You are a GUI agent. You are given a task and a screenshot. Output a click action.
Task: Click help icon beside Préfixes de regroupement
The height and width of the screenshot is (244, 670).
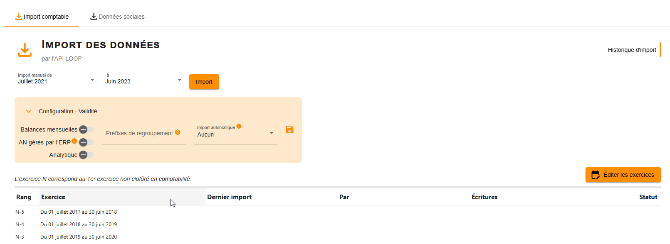(x=178, y=132)
